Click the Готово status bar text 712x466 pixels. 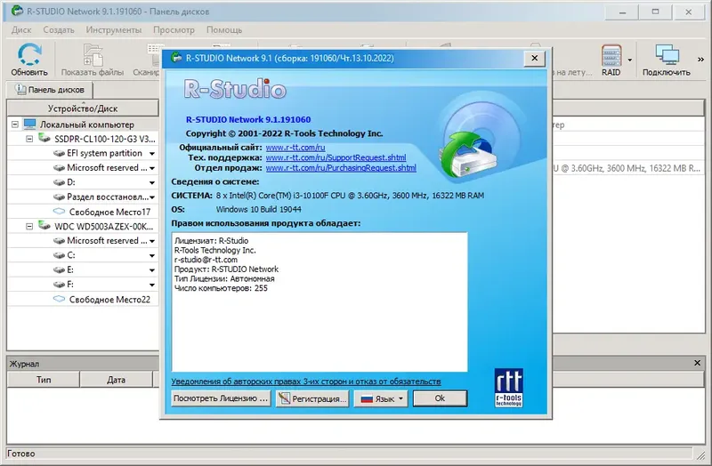(x=20, y=454)
